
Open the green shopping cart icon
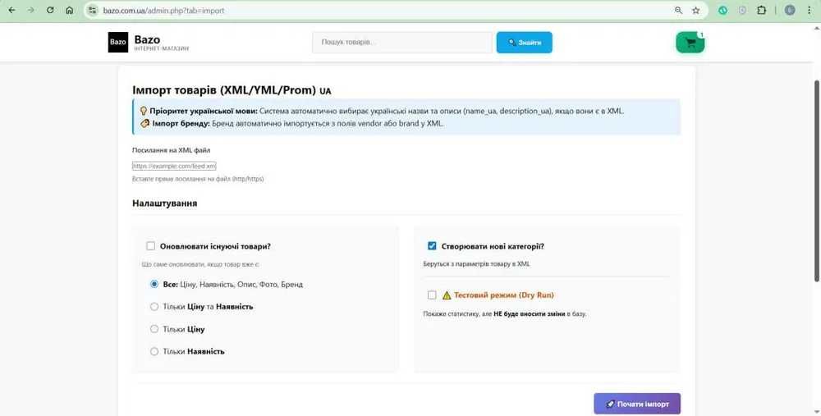tap(690, 43)
